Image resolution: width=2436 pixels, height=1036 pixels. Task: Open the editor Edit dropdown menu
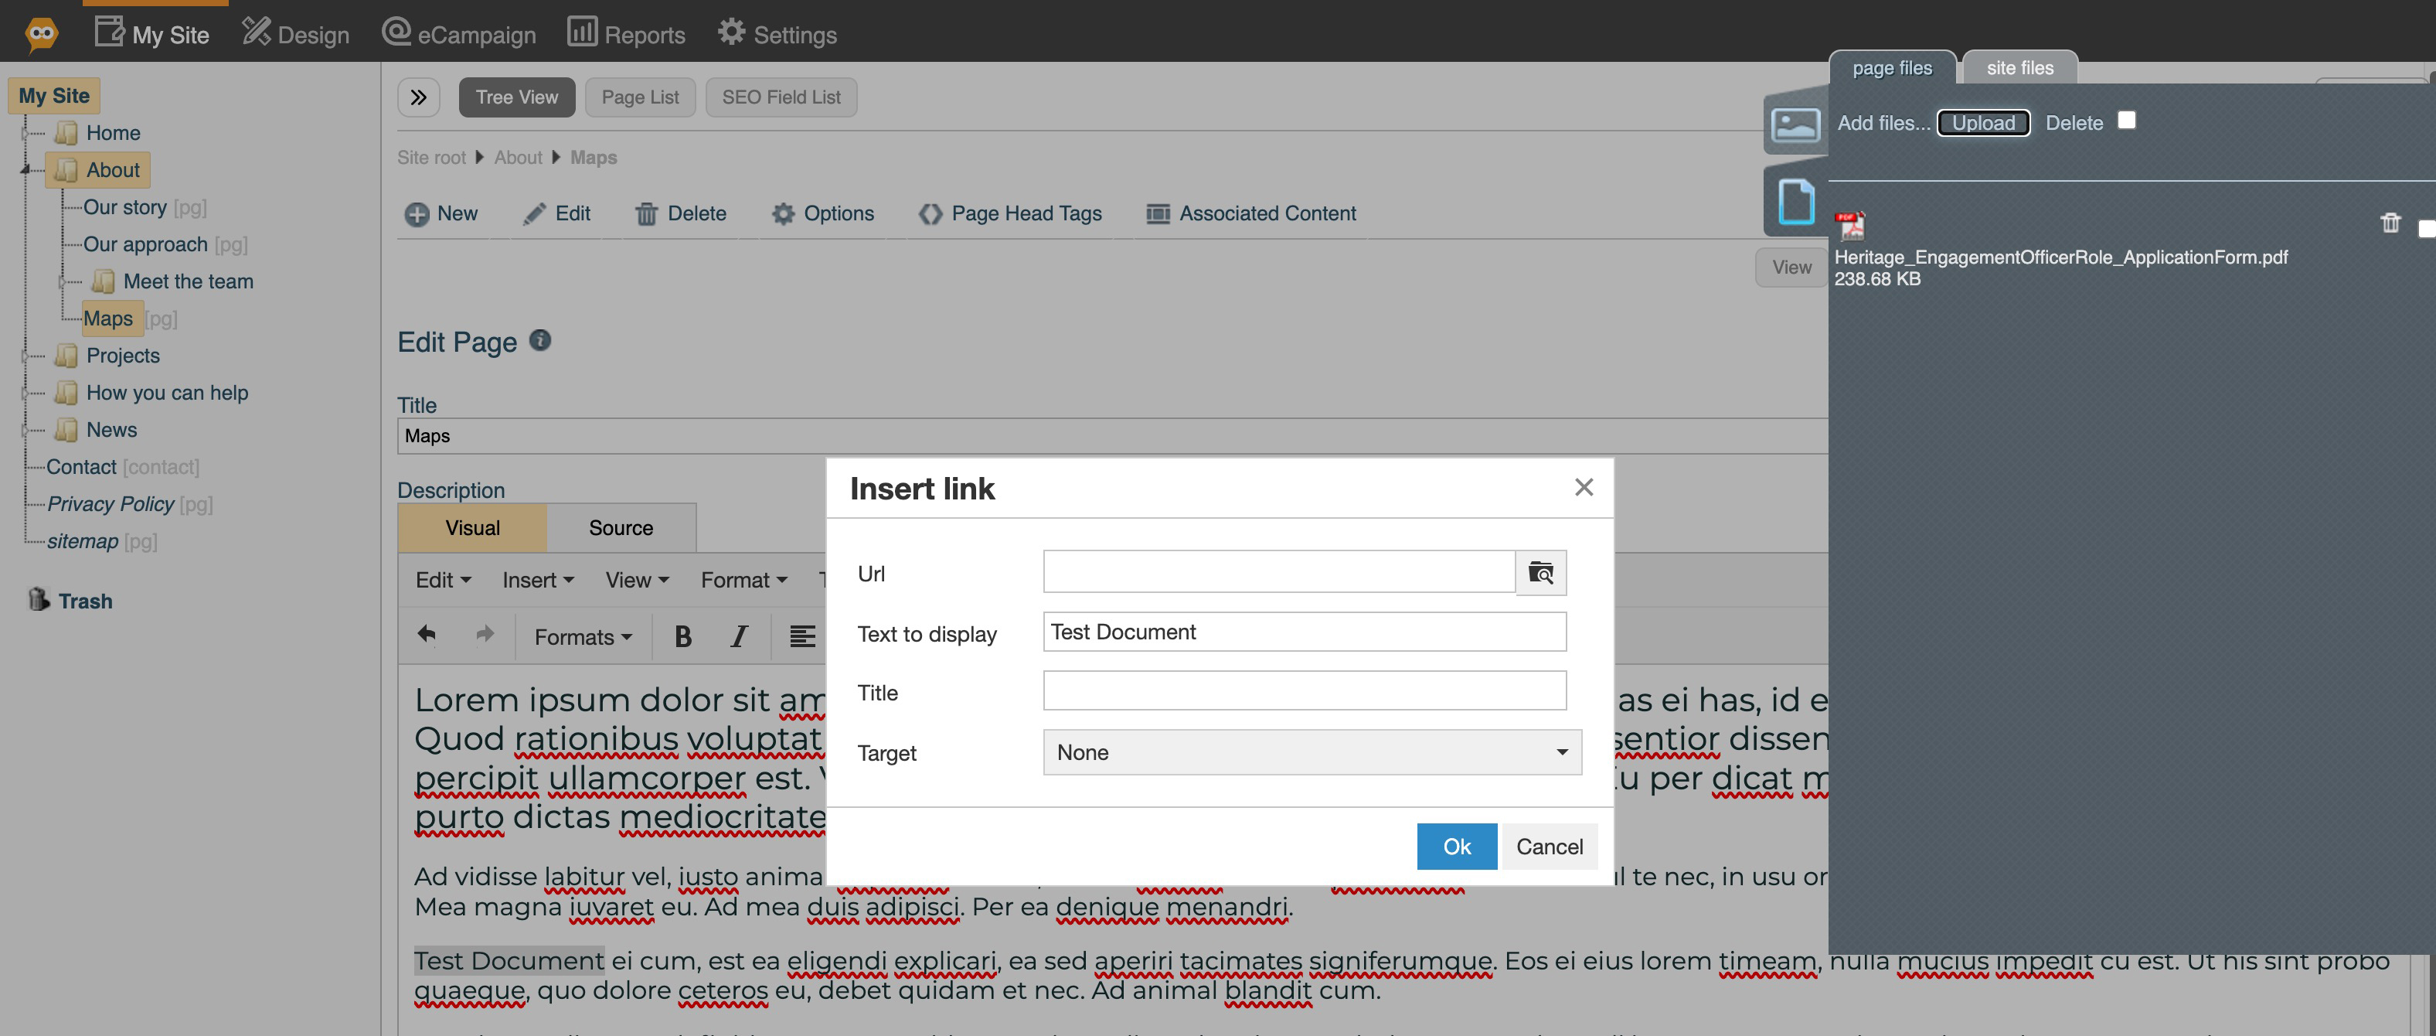click(443, 580)
